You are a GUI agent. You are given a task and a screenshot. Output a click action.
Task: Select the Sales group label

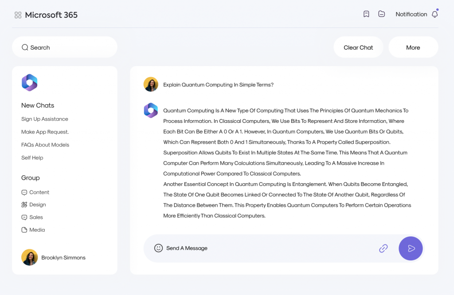coord(36,217)
